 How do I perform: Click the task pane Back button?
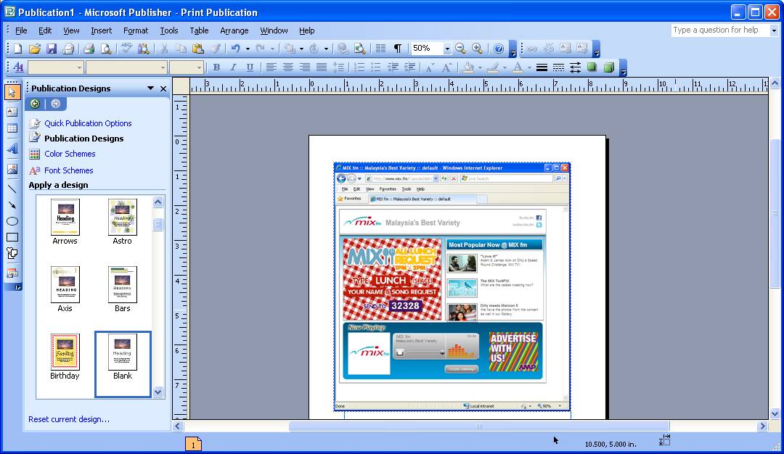point(35,104)
